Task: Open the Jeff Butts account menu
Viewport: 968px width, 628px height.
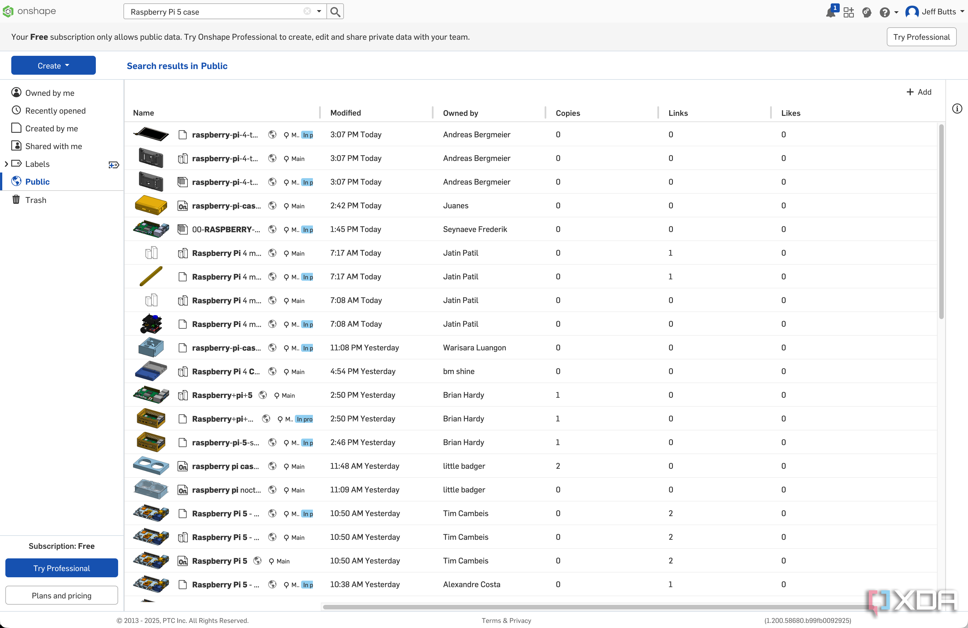Action: (935, 12)
